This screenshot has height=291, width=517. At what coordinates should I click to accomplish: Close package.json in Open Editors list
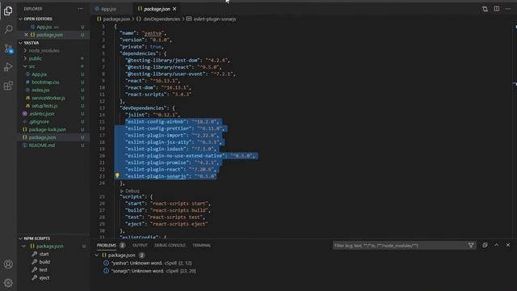pos(26,35)
